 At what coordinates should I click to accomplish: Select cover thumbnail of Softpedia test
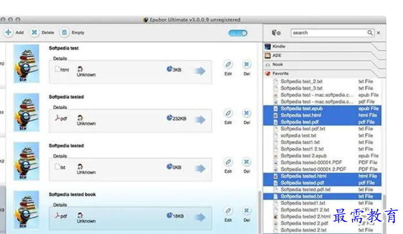point(26,63)
